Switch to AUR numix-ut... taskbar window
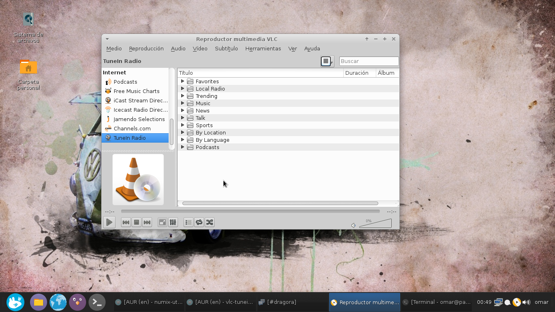Viewport: 555px width, 312px height. pos(149,302)
